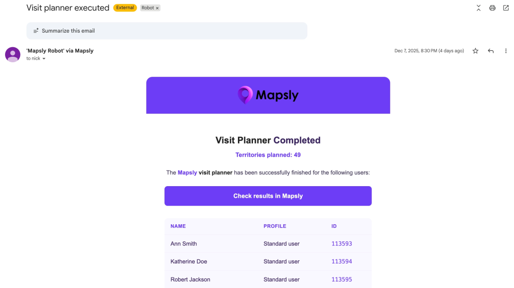Screen dimensions: 514x288
Task: Reply using the arrow icon
Action: pyautogui.click(x=490, y=51)
